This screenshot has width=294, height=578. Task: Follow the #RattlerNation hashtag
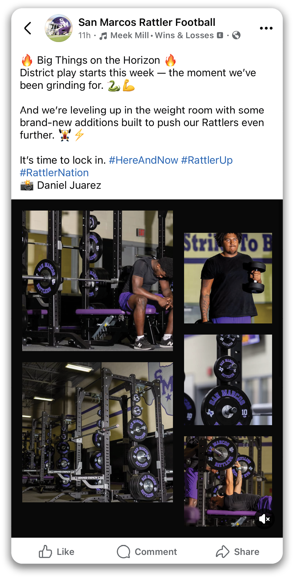(x=54, y=173)
